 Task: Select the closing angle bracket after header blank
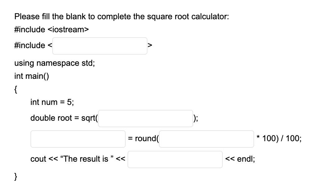pyautogui.click(x=150, y=45)
